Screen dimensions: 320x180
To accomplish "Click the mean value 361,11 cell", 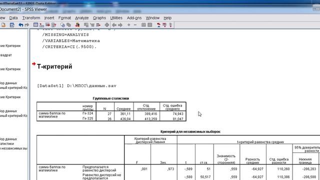I will (125, 113).
